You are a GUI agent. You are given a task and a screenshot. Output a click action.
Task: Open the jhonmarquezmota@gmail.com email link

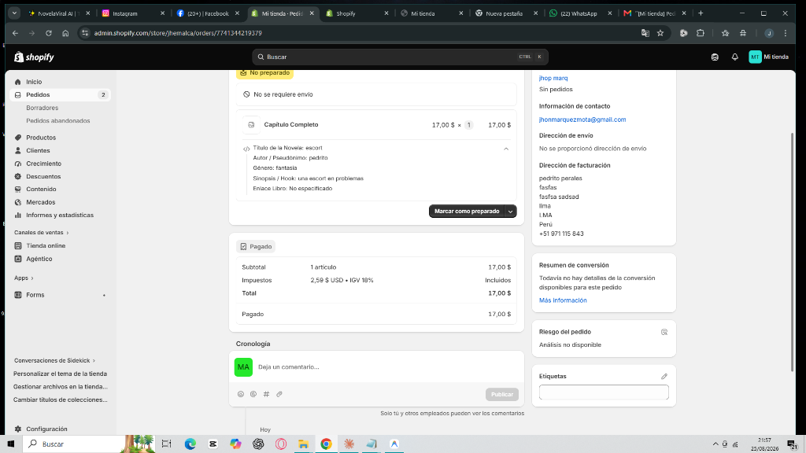(x=582, y=120)
